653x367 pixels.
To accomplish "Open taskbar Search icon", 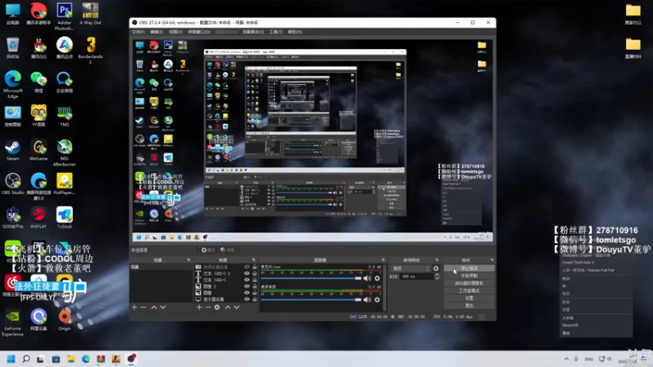I will (x=26, y=359).
